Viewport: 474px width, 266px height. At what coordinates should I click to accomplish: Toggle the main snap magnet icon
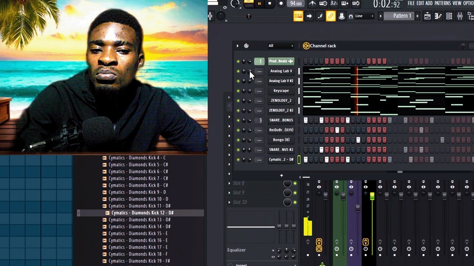point(351,16)
